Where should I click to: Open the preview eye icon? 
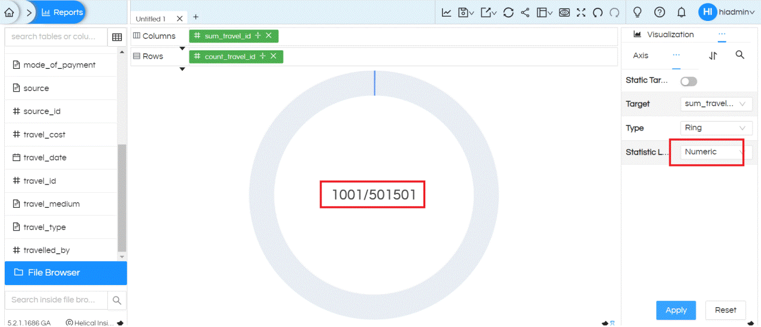click(x=564, y=12)
